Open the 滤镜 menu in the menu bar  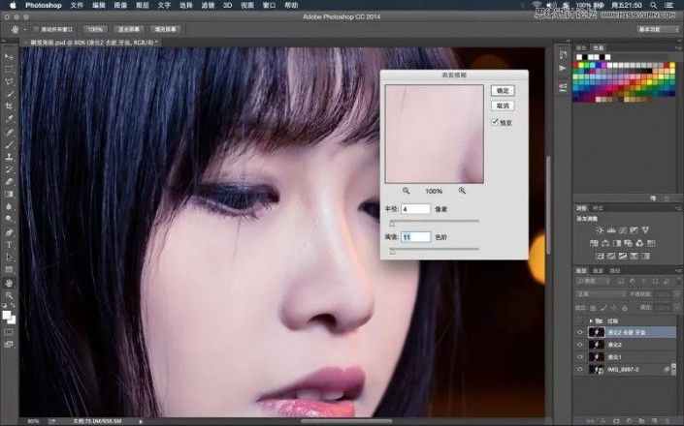pyautogui.click(x=208, y=5)
